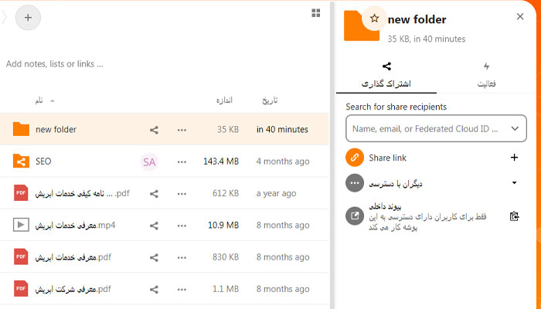Add a new Share link with plus

pos(514,158)
